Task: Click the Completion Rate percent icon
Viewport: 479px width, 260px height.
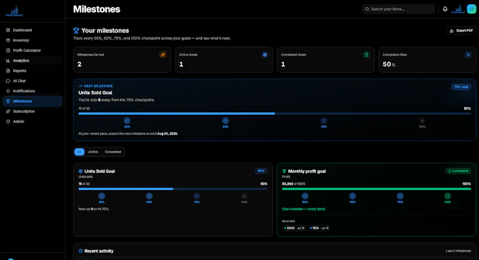Action: pyautogui.click(x=468, y=55)
